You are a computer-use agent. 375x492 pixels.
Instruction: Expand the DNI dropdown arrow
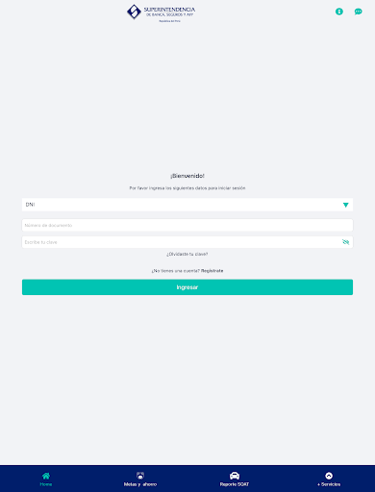coord(345,205)
